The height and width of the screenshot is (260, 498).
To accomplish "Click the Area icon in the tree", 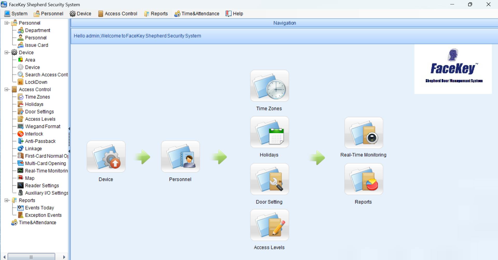I will tap(20, 60).
